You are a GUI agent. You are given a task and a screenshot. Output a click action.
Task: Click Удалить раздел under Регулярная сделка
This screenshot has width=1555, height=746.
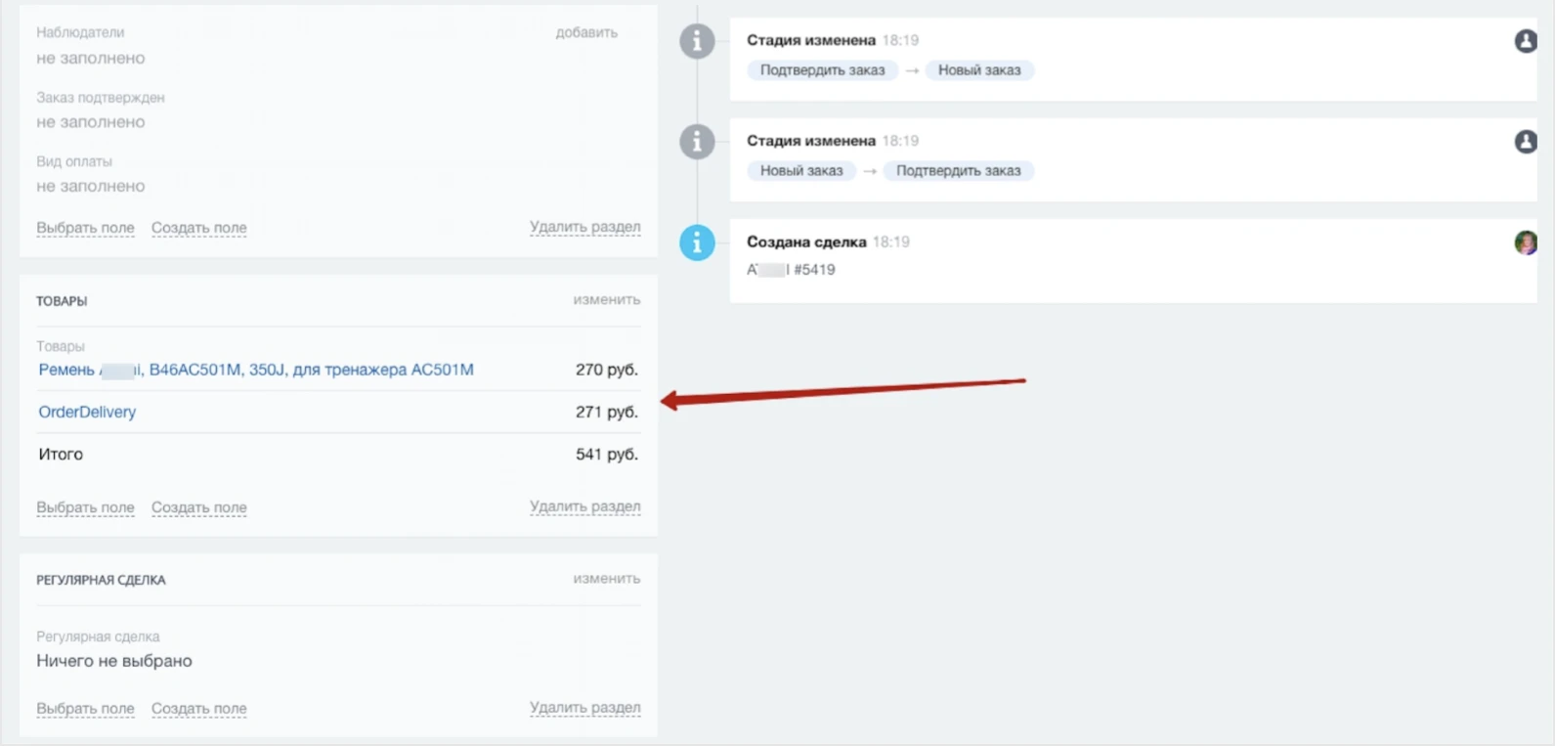coord(584,707)
